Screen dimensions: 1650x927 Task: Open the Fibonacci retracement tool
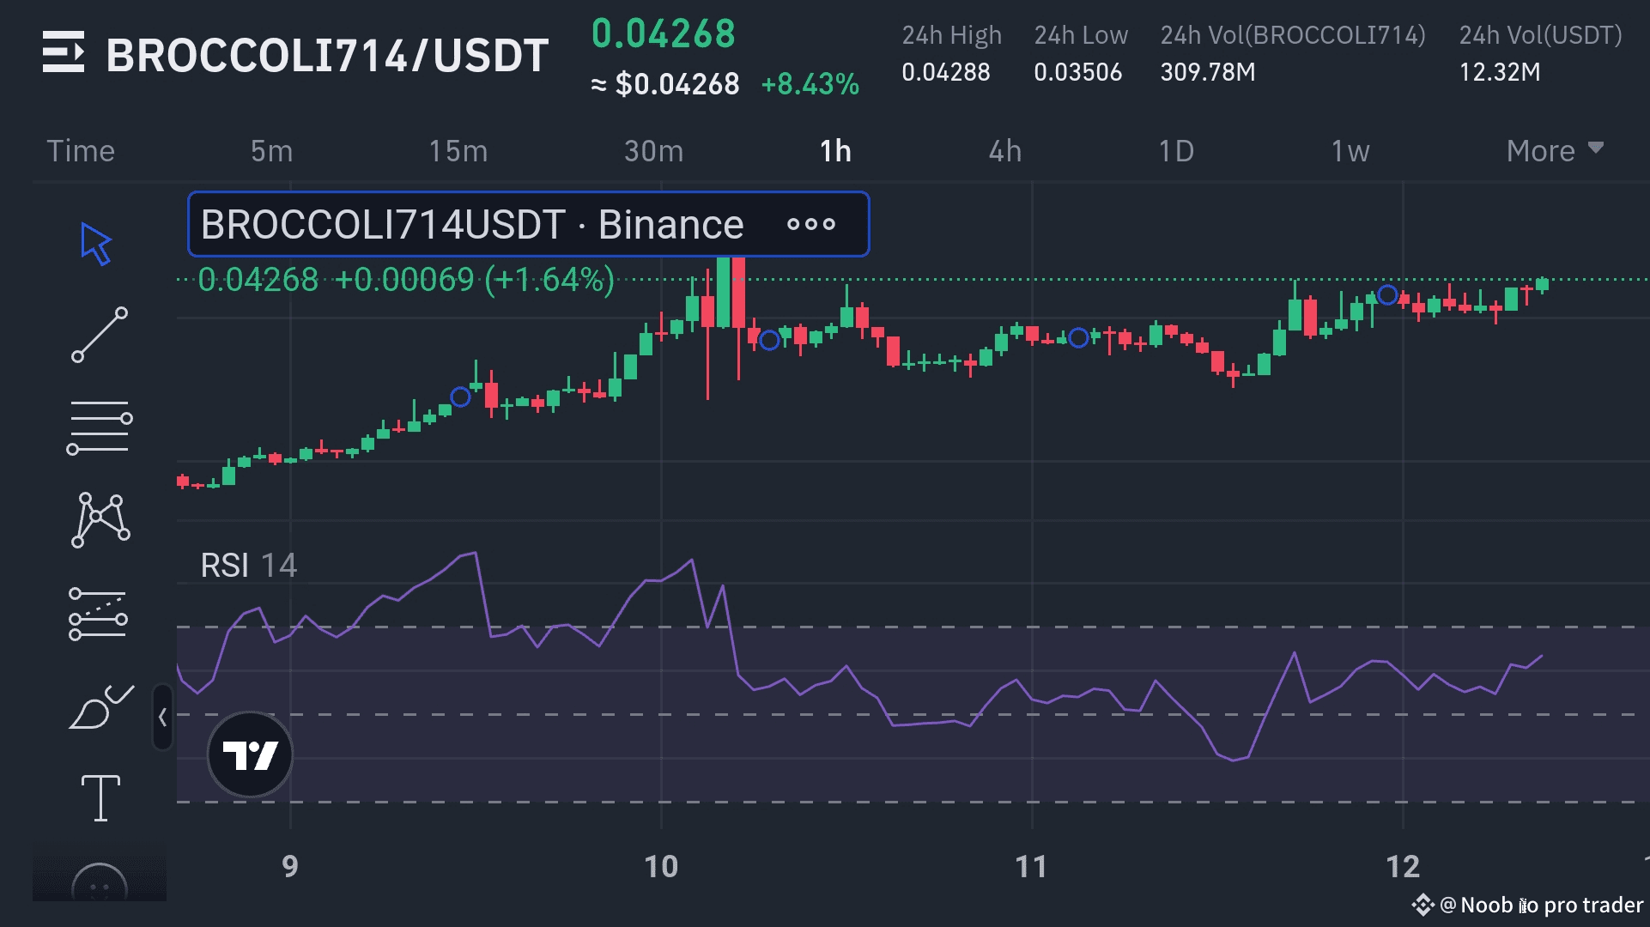[100, 427]
